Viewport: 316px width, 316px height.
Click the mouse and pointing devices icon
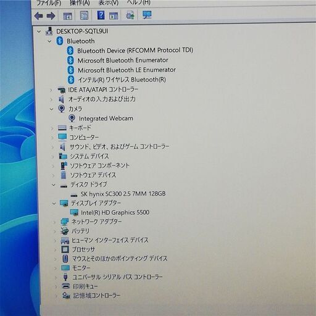click(x=65, y=259)
